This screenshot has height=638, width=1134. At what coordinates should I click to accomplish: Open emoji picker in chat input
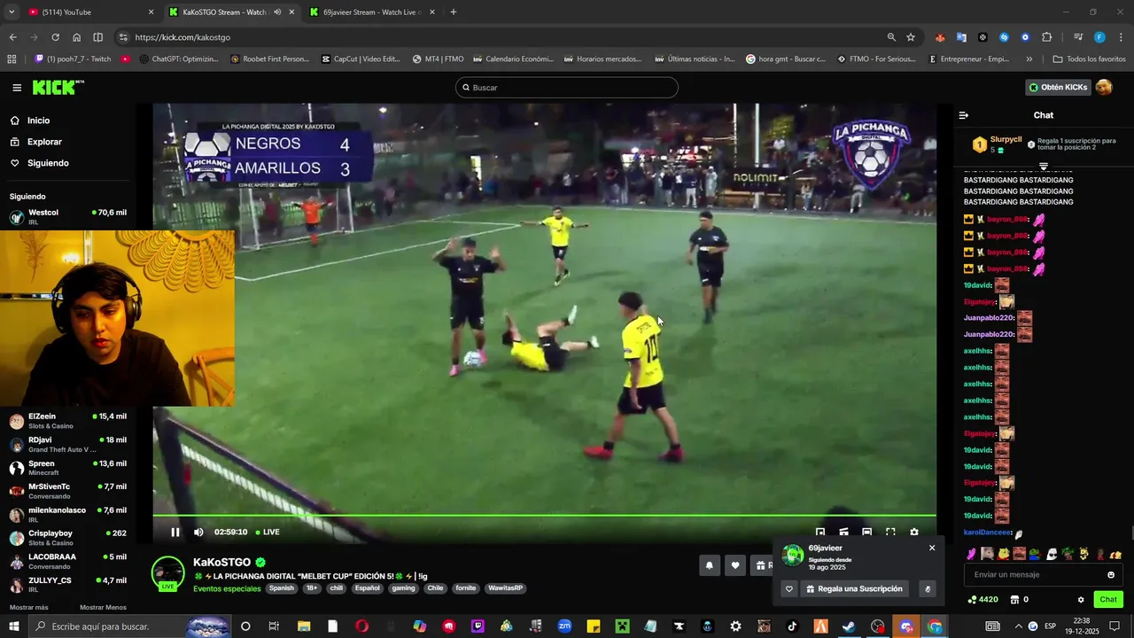coord(1111,575)
